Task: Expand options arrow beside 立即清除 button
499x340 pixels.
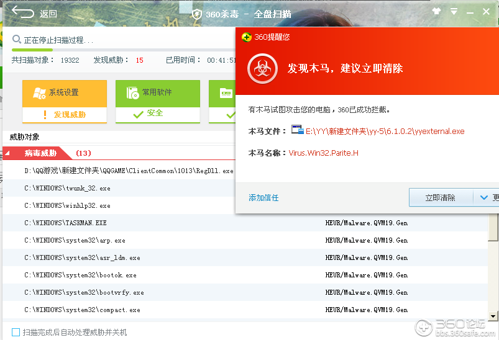Action: (x=485, y=197)
